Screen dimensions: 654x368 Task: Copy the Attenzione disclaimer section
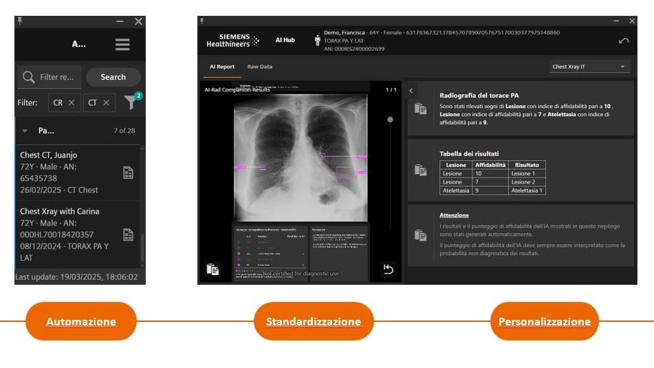point(420,235)
